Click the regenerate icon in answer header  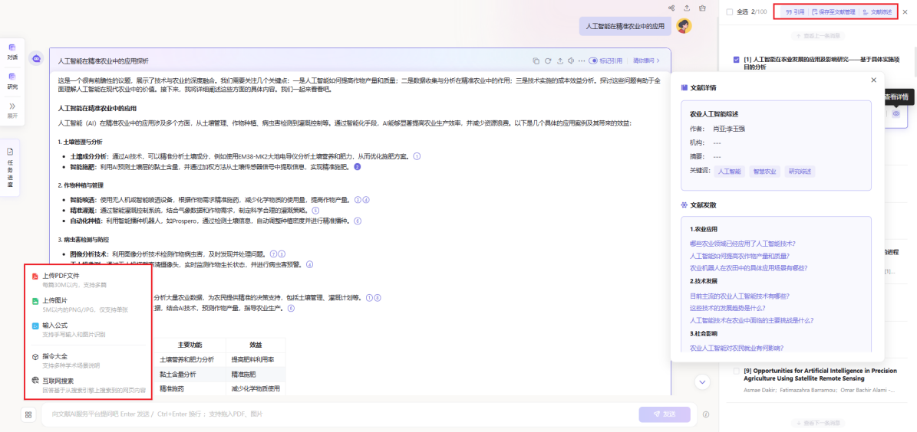point(548,61)
